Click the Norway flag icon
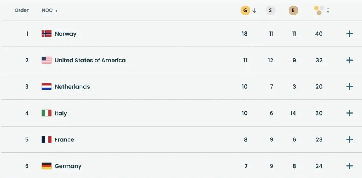The image size is (362, 178). coord(47,34)
